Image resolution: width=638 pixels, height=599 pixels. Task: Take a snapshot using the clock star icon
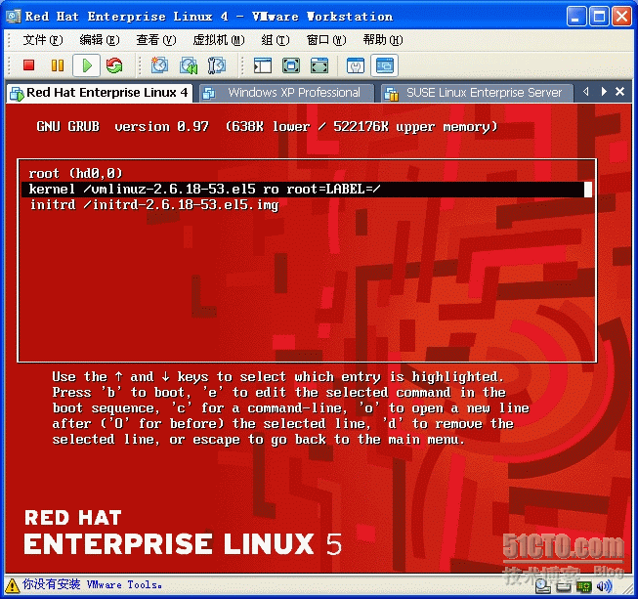(x=159, y=65)
